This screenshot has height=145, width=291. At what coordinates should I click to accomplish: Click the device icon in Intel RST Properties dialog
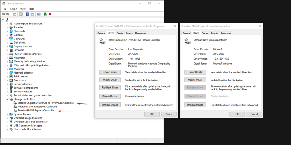point(102,41)
